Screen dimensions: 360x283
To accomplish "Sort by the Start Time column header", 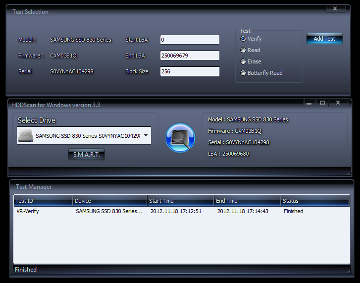I will [x=180, y=201].
